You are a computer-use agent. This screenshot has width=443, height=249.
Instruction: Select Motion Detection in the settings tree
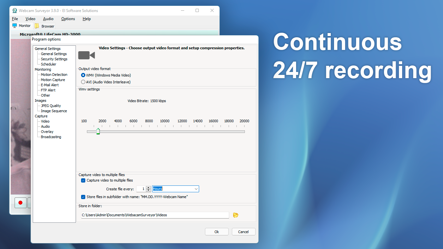coord(54,75)
